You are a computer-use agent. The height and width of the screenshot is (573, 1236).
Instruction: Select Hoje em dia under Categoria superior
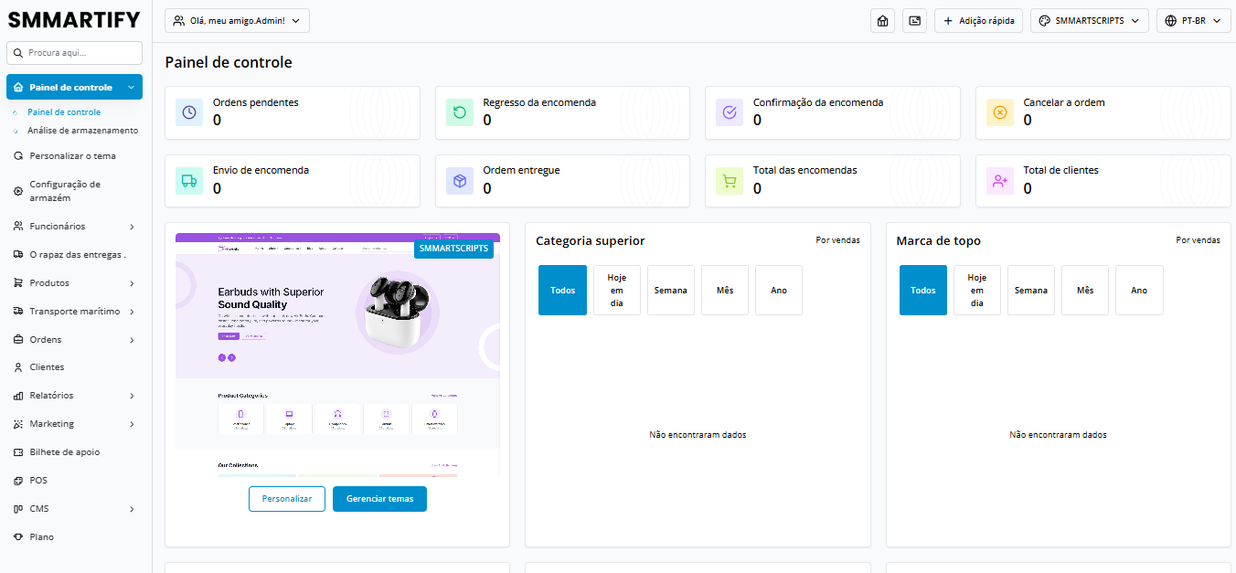(x=616, y=291)
